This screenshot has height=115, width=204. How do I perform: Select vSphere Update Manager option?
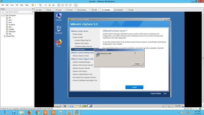click(81, 62)
